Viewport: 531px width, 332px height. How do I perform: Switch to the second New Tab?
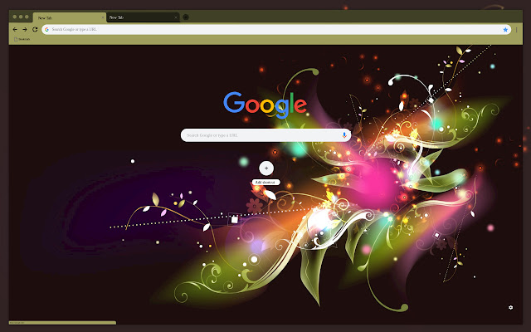click(x=142, y=17)
